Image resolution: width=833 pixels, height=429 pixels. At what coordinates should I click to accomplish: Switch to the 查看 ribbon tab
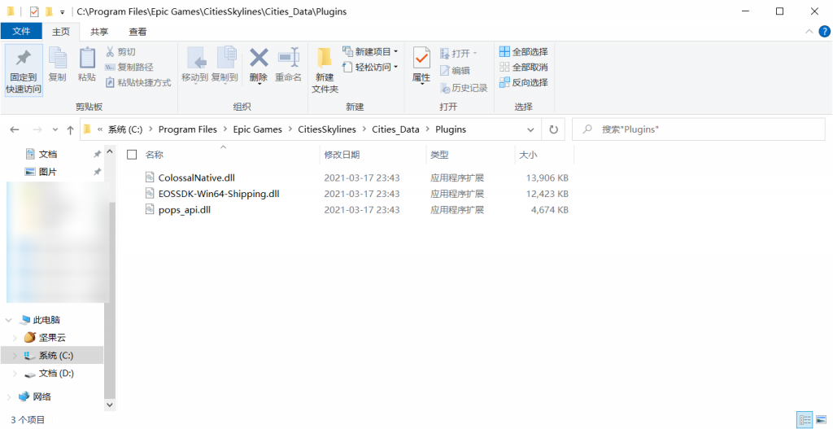(x=137, y=32)
